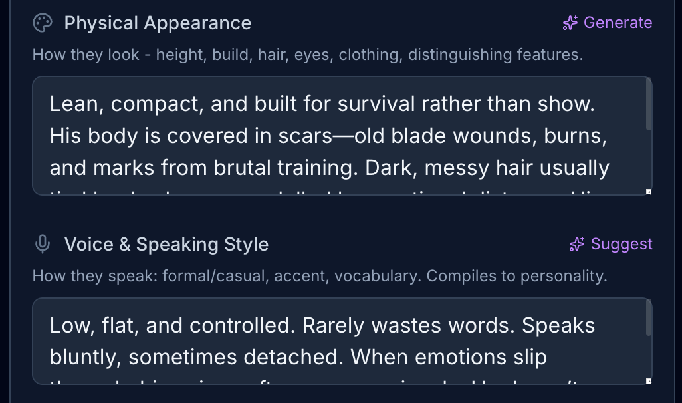The image size is (682, 403).
Task: Click the Voice & Speaking Style field scrollbar thumb
Action: (x=649, y=321)
